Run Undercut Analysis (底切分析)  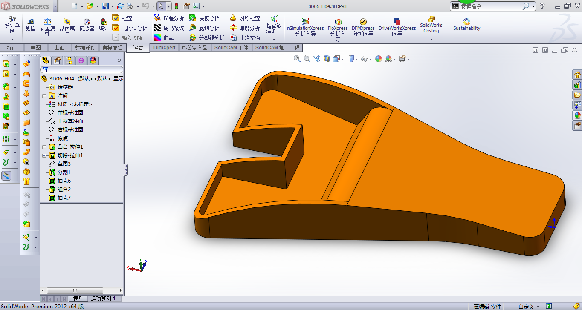pos(204,28)
